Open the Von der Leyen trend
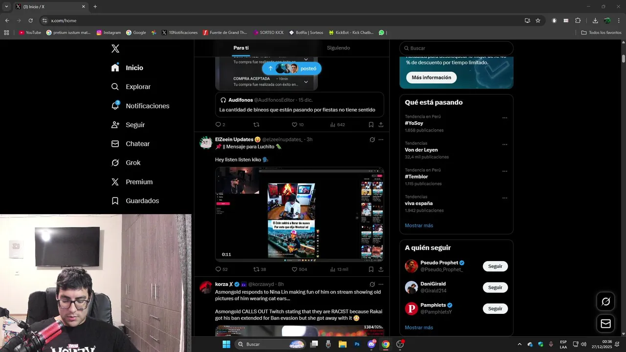Viewport: 626px width, 352px height. click(421, 150)
